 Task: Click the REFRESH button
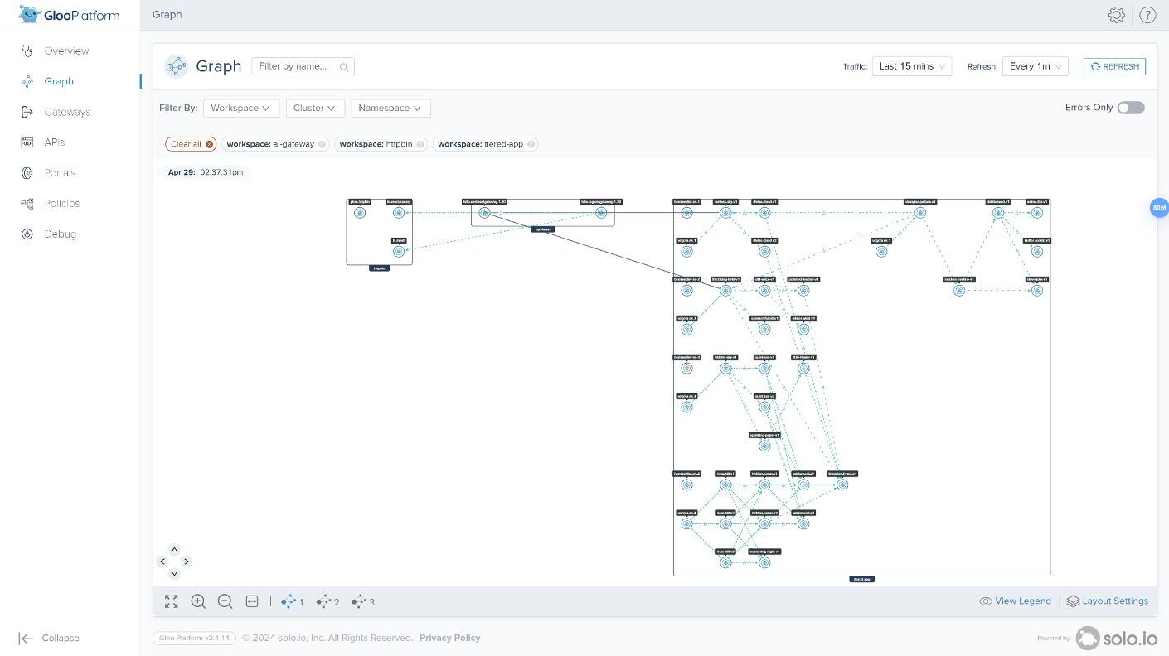[x=1114, y=66]
